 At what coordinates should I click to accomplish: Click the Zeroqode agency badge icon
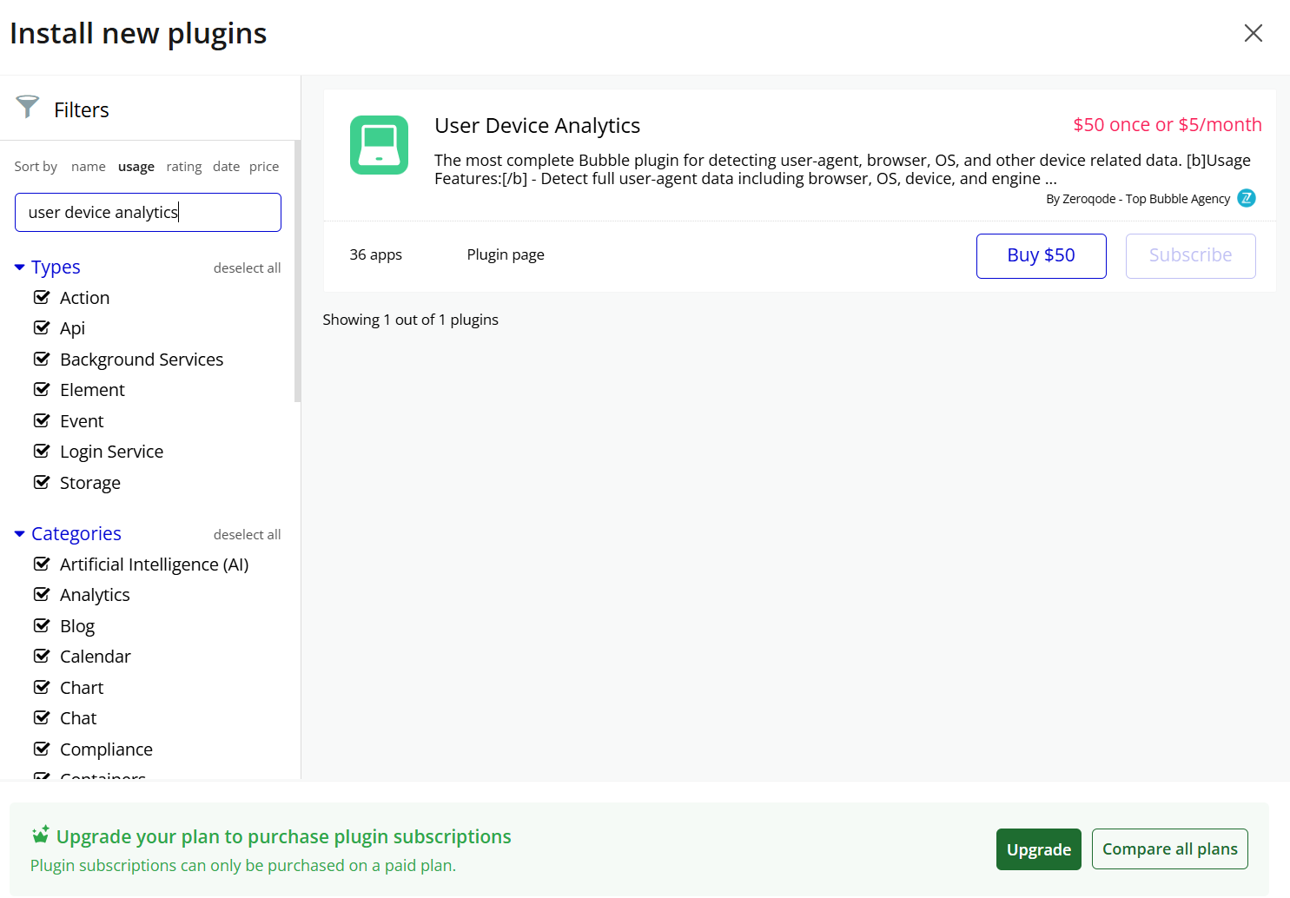point(1247,198)
